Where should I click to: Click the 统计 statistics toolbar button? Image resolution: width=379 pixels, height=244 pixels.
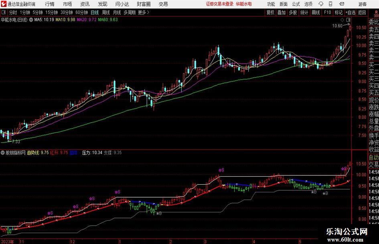click(304, 12)
